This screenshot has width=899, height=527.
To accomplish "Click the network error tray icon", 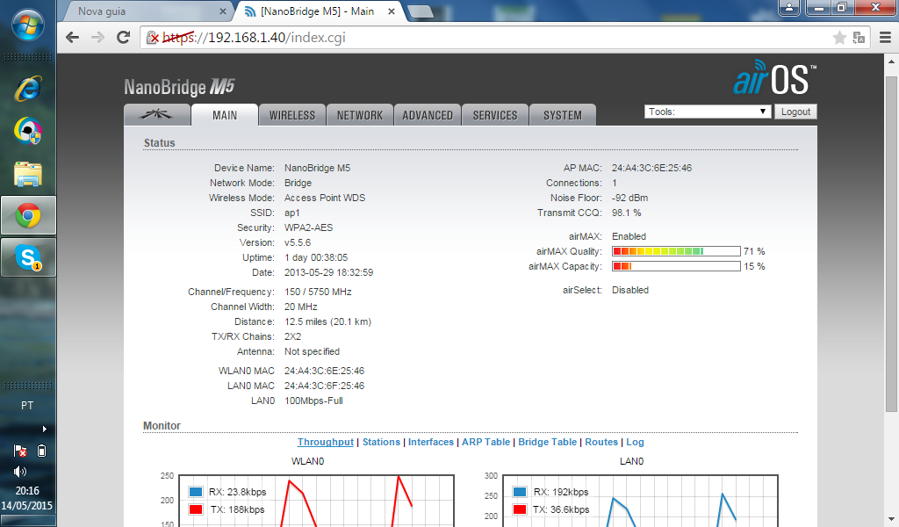I will click(20, 451).
